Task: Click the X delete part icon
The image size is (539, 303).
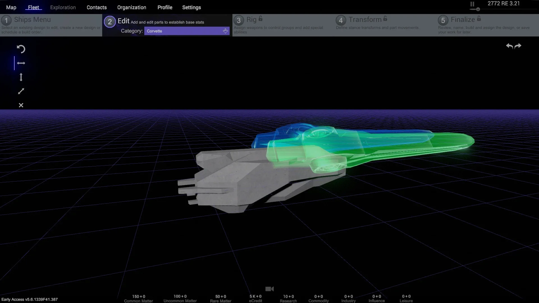Action: point(21,105)
